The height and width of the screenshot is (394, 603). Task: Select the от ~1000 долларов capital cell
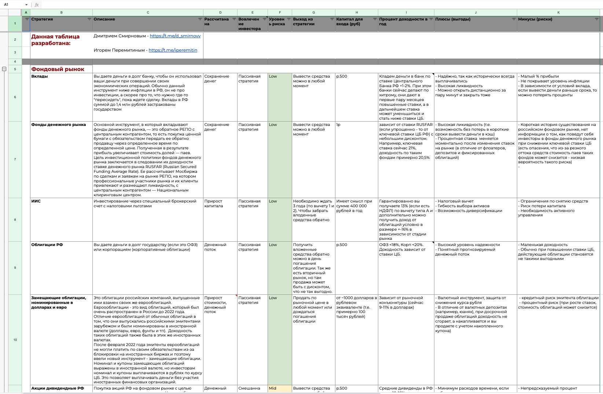tap(357, 340)
